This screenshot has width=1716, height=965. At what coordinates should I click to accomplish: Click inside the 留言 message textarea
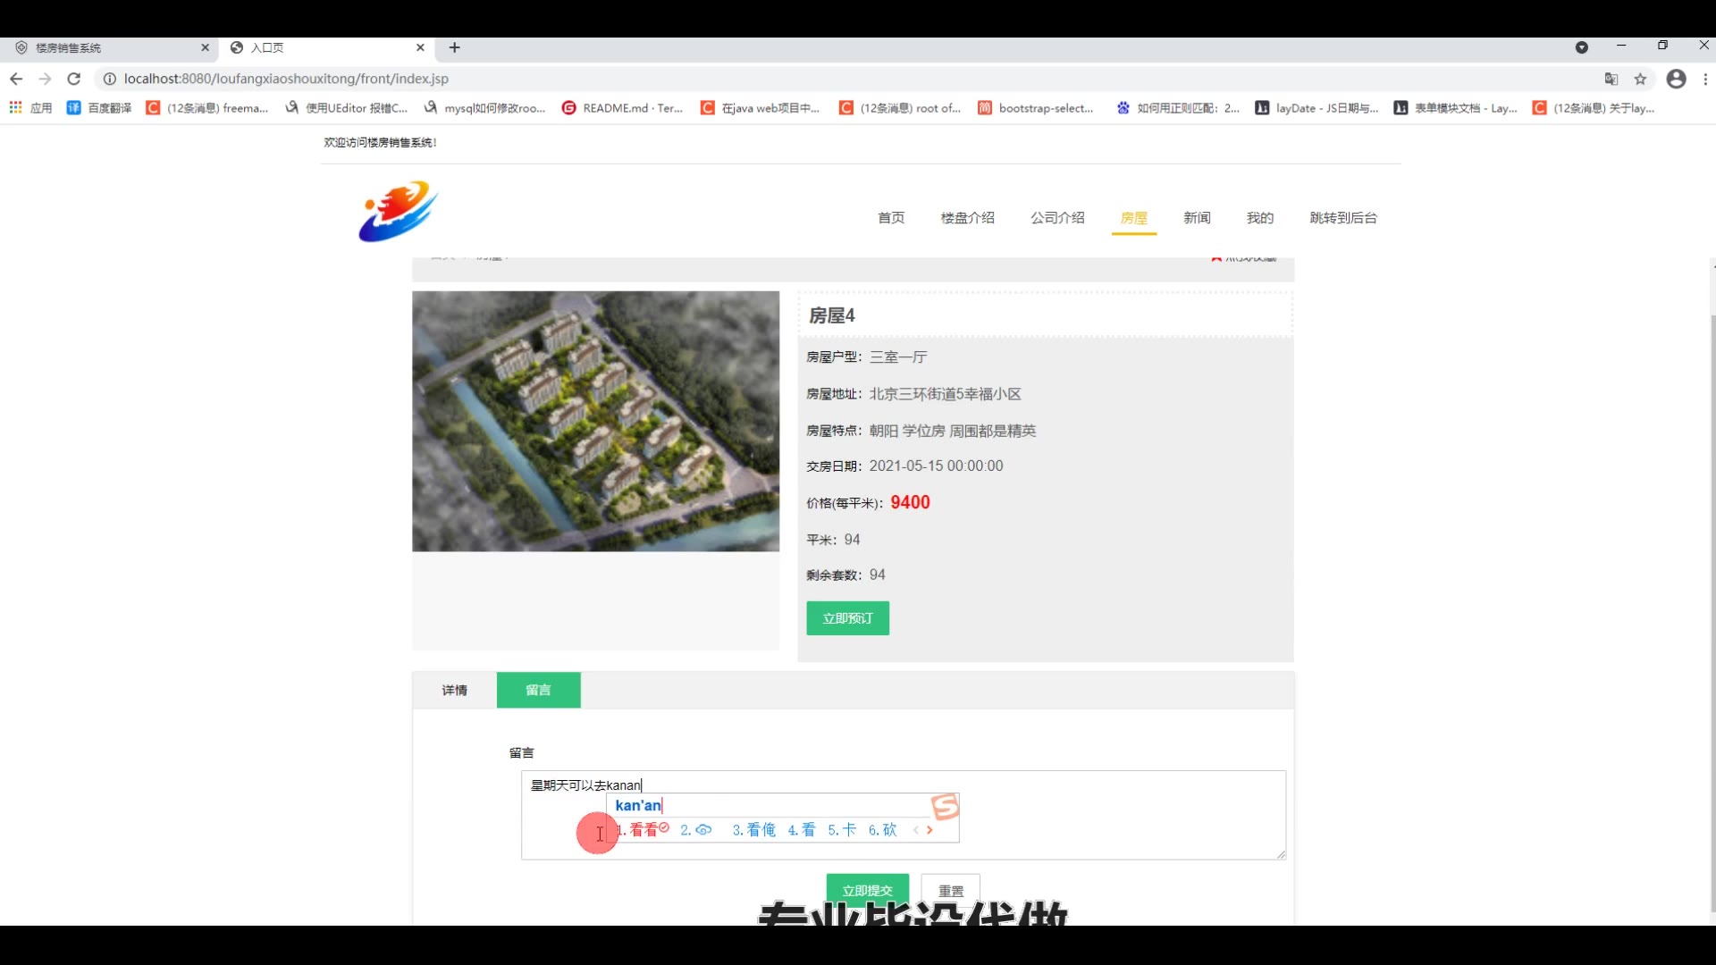coord(903,815)
